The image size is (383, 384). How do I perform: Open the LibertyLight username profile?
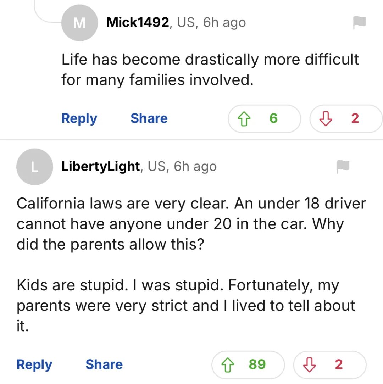101,166
